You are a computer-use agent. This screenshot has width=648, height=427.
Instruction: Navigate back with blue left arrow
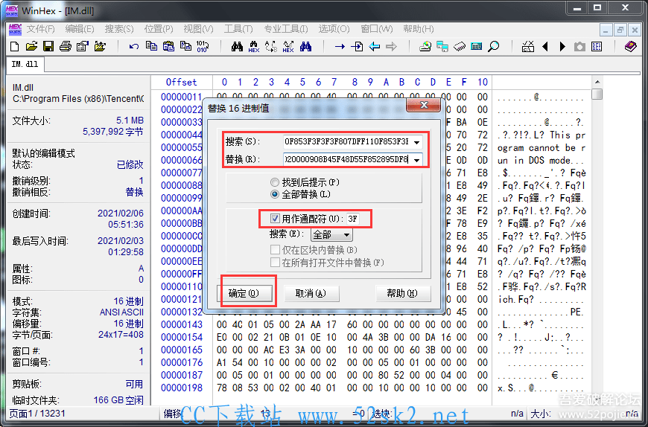[x=374, y=46]
